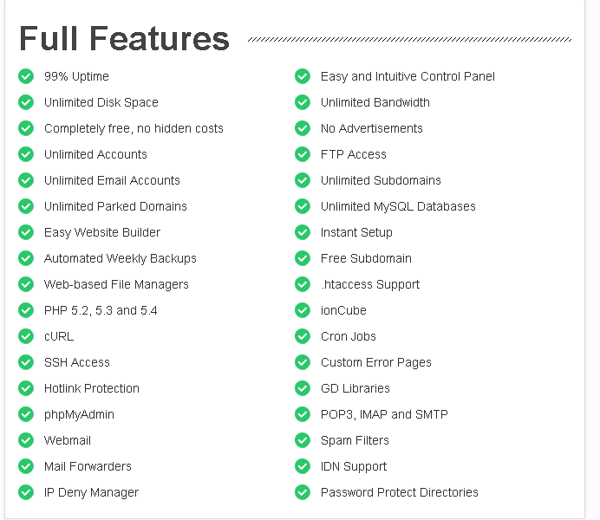Click the Automated Weekly Backups text
Viewport: 600px width, 520px height.
(x=121, y=258)
